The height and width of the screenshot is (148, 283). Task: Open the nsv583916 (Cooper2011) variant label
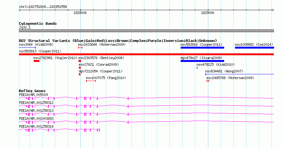[x=201, y=44]
